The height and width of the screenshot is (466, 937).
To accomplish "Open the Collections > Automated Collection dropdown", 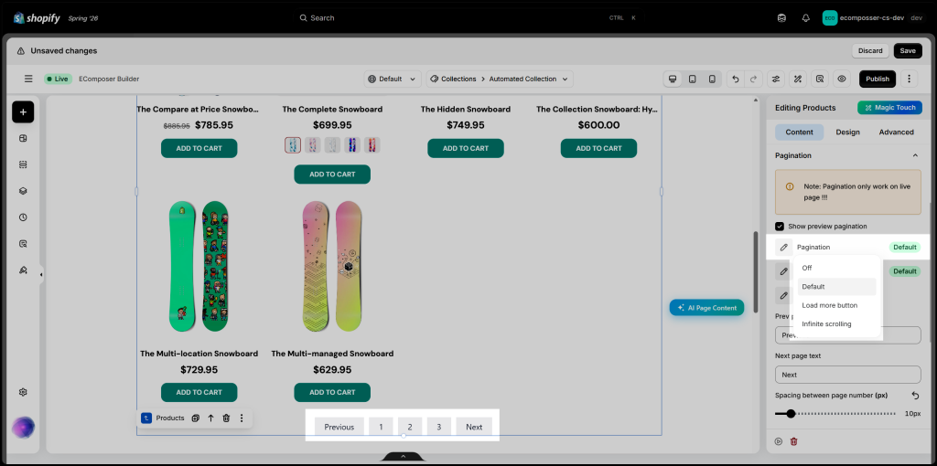I will [x=500, y=79].
